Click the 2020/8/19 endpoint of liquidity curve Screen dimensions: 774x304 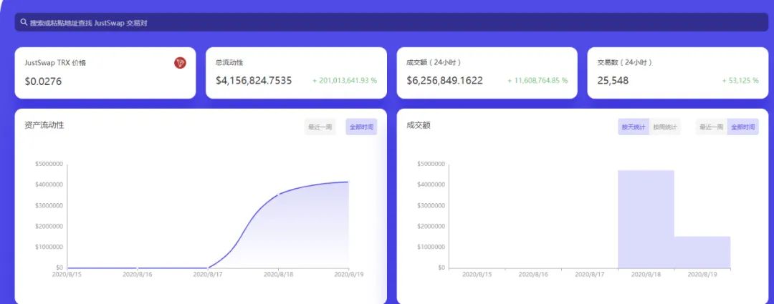348,182
